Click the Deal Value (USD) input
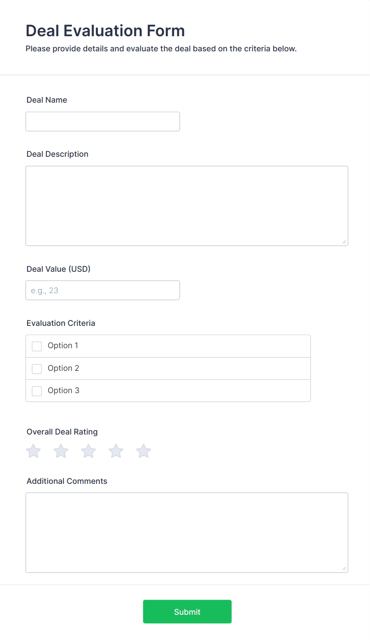 [103, 290]
